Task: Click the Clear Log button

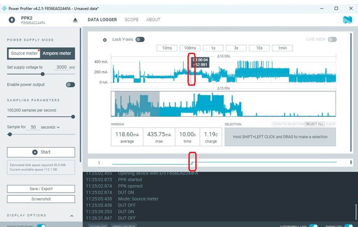Action: [98, 226]
